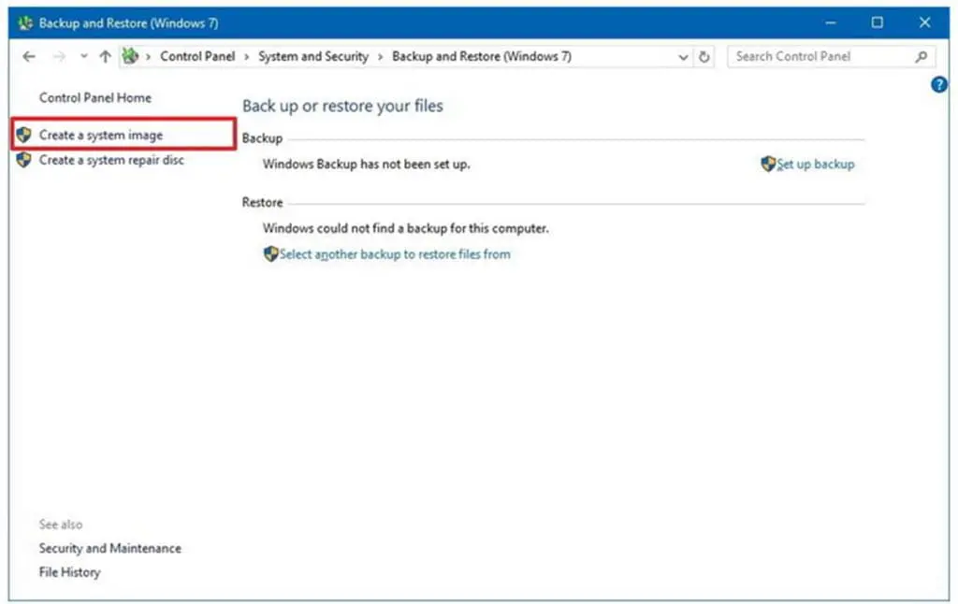Click the search magnifier icon
The height and width of the screenshot is (604, 958).
(x=921, y=56)
